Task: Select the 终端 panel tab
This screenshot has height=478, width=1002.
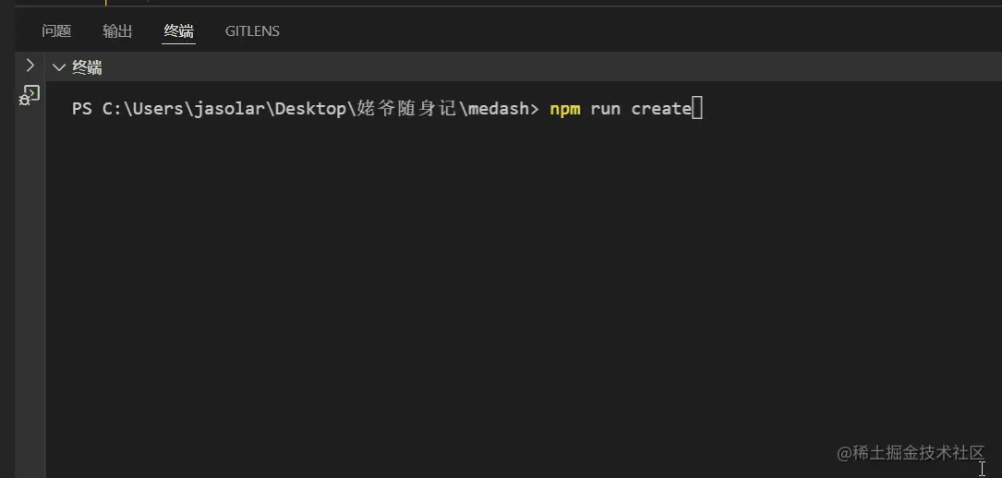Action: tap(178, 31)
